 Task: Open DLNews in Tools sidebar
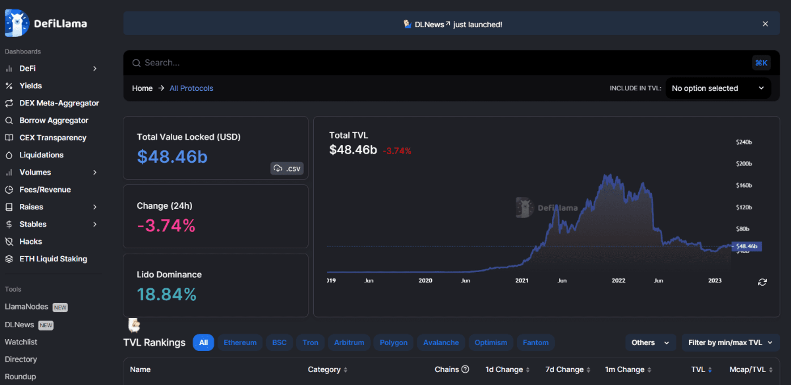(x=19, y=325)
